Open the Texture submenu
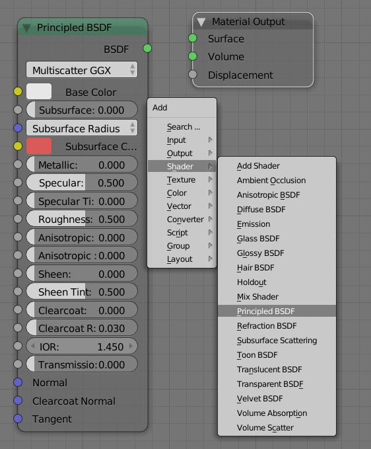 pos(182,180)
